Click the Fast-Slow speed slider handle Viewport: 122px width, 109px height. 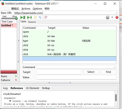click(16, 18)
